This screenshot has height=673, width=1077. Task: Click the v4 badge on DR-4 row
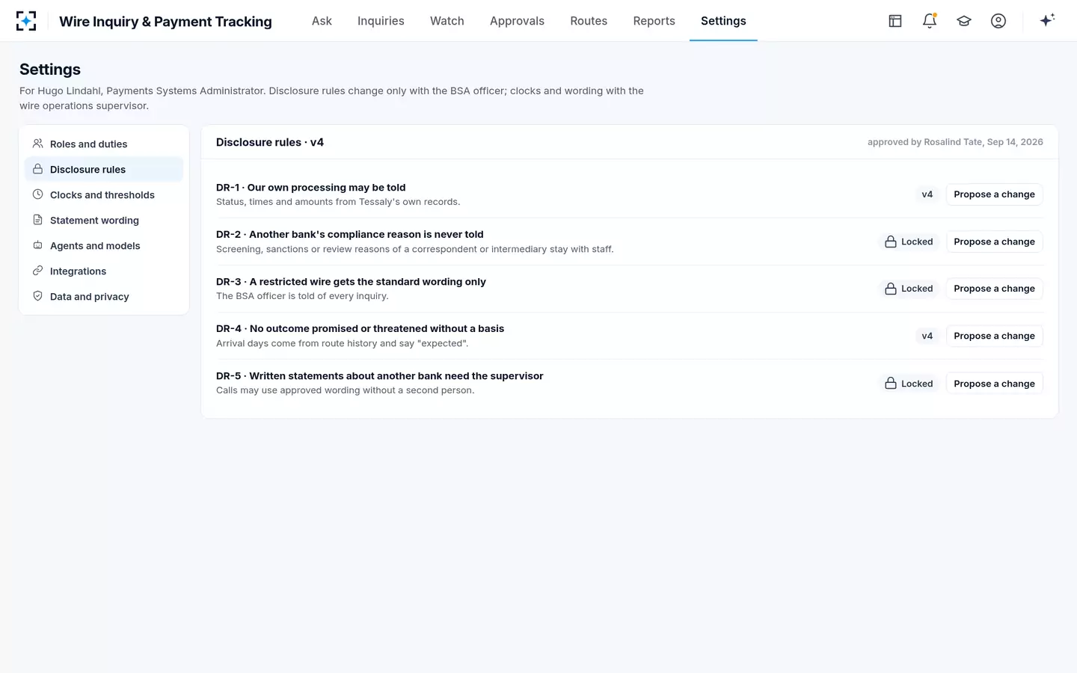click(927, 336)
